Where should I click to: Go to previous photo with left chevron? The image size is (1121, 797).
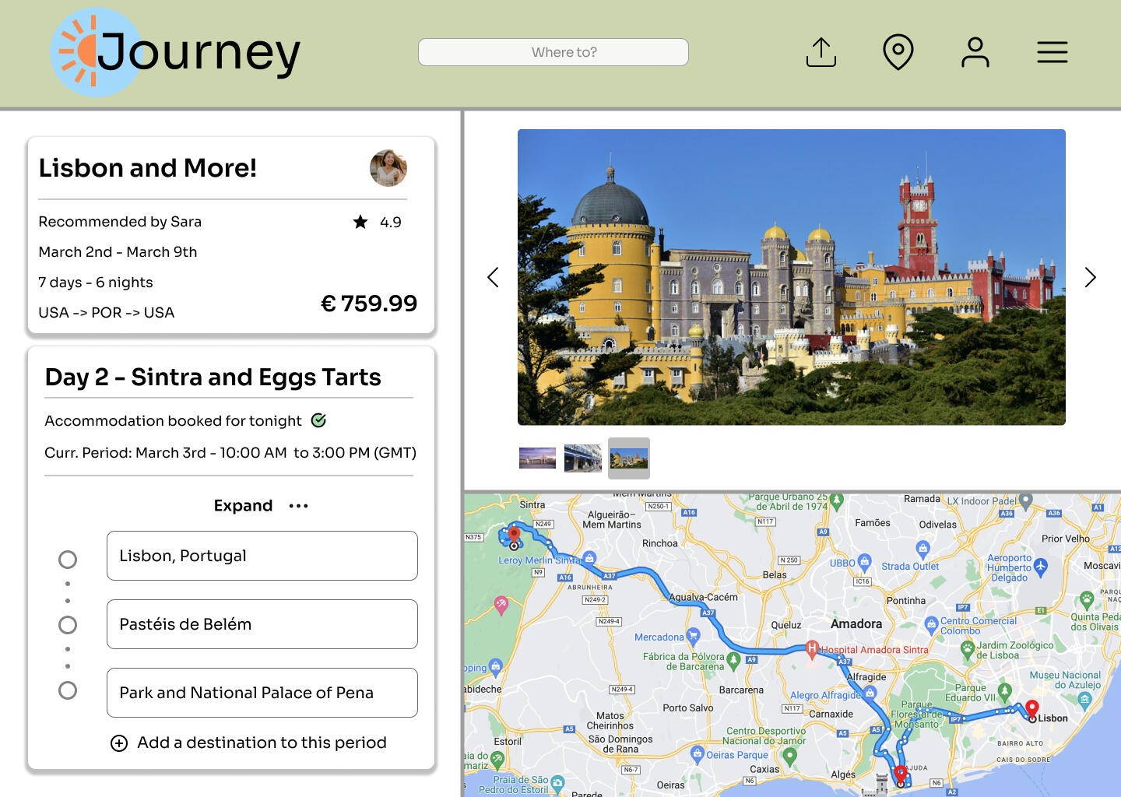coord(493,277)
